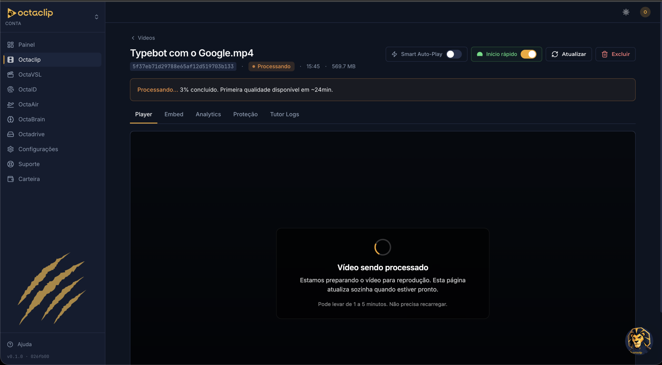
Task: Click the Painel menu label
Action: (x=26, y=45)
